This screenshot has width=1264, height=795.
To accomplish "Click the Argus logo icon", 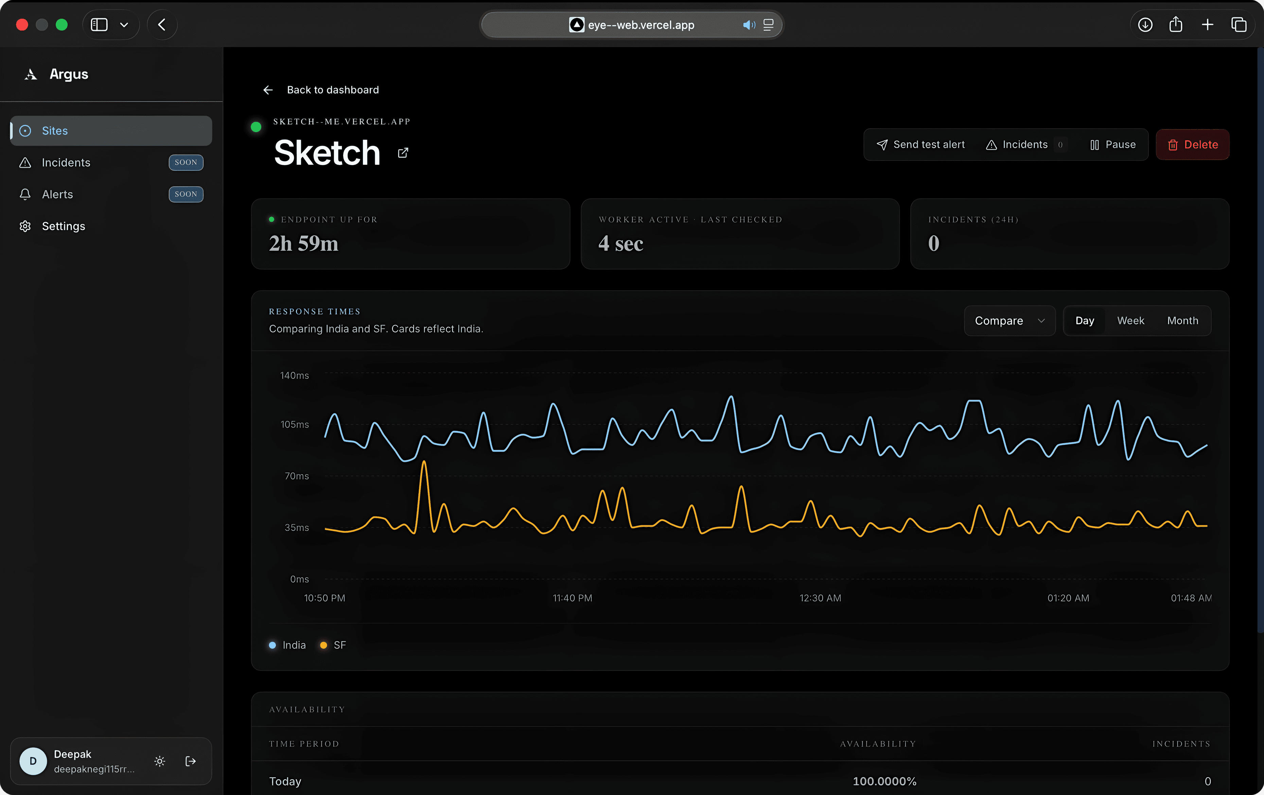I will coord(31,74).
